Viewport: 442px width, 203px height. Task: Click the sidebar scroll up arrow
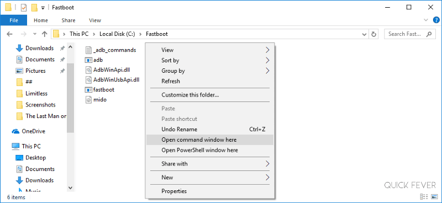[71, 46]
